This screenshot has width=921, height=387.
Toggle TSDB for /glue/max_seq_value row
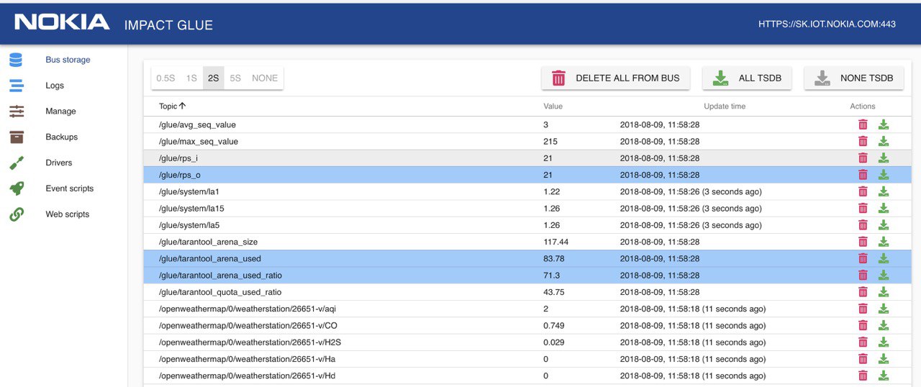tap(884, 141)
